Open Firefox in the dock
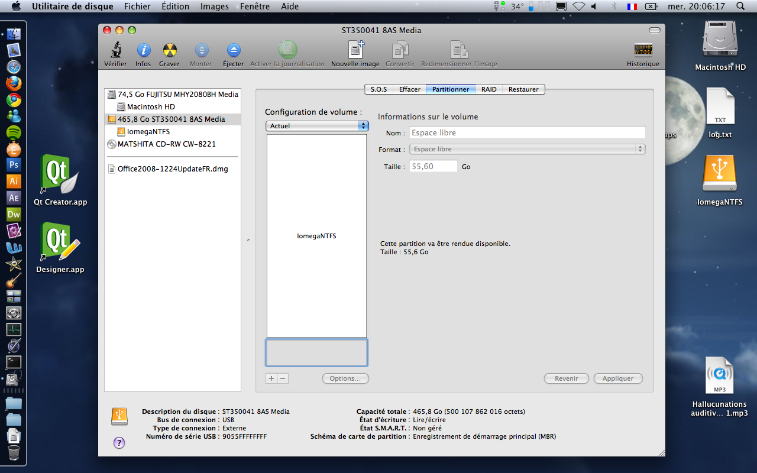This screenshot has width=757, height=473. (14, 83)
